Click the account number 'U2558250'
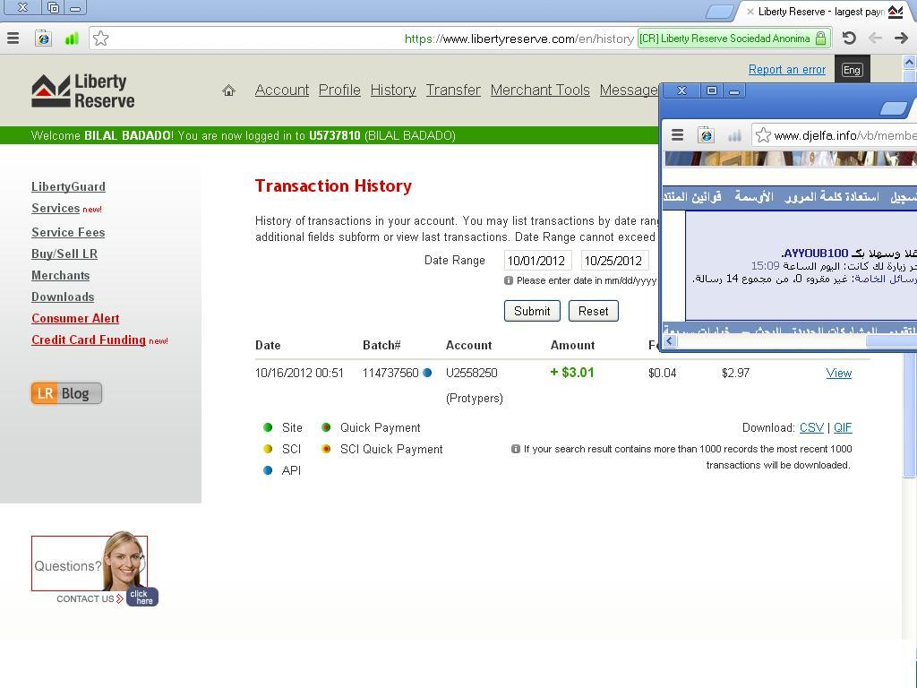The image size is (917, 688). [x=471, y=374]
